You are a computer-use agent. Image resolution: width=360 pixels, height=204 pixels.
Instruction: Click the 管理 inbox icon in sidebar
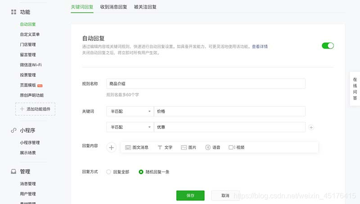pos(13,172)
